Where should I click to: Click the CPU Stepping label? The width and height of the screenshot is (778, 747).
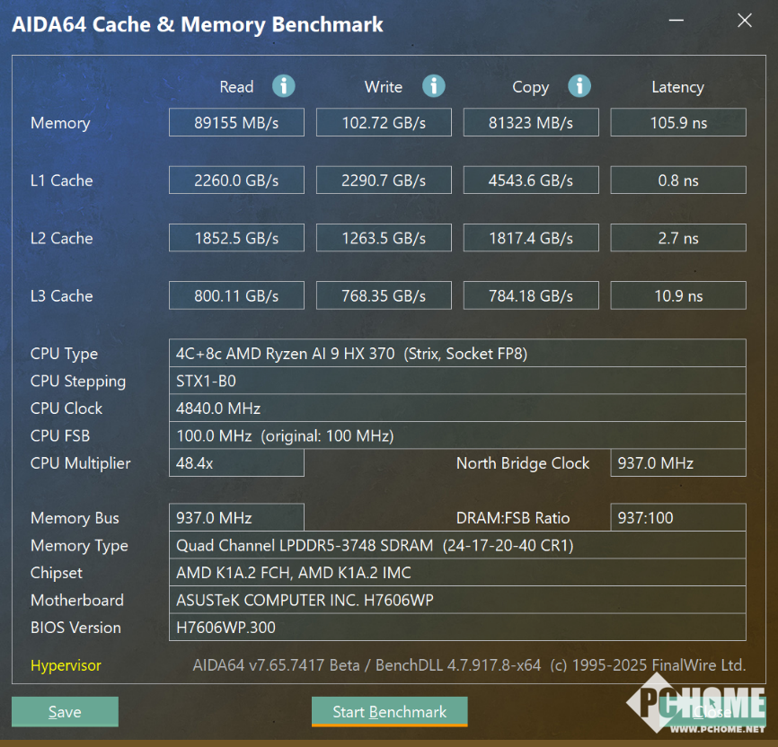coord(78,382)
